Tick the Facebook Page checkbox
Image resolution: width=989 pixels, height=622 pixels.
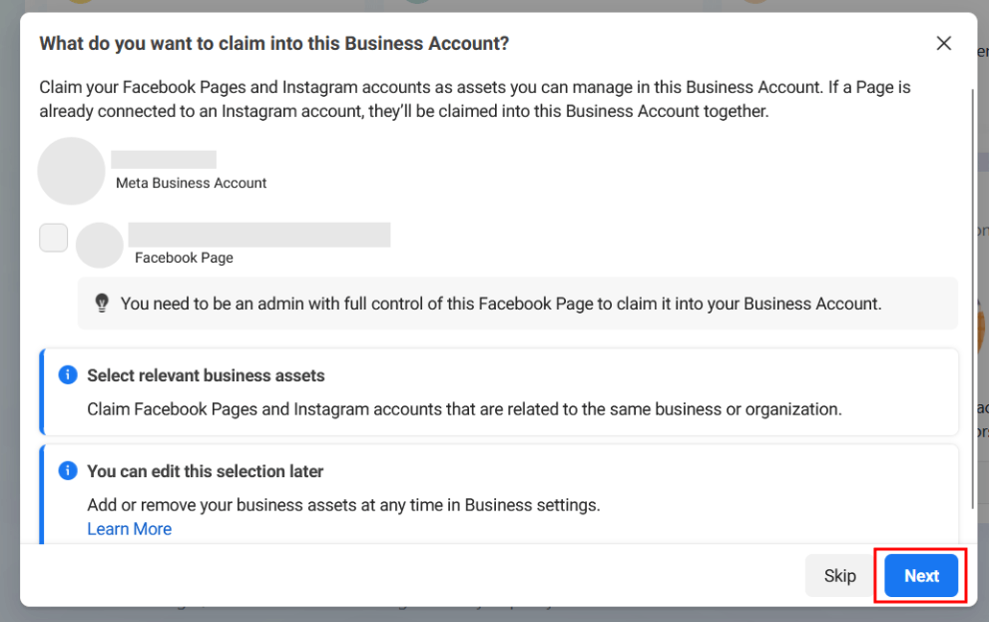click(x=54, y=238)
